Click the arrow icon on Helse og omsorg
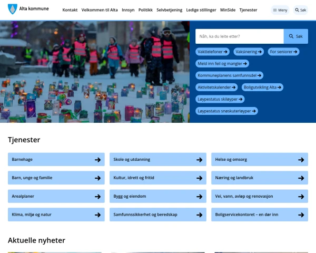This screenshot has width=316, height=253. click(x=301, y=160)
